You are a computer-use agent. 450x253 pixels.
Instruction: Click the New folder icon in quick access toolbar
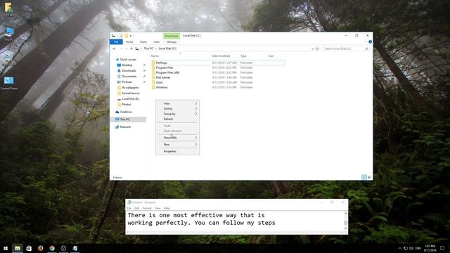[127, 36]
